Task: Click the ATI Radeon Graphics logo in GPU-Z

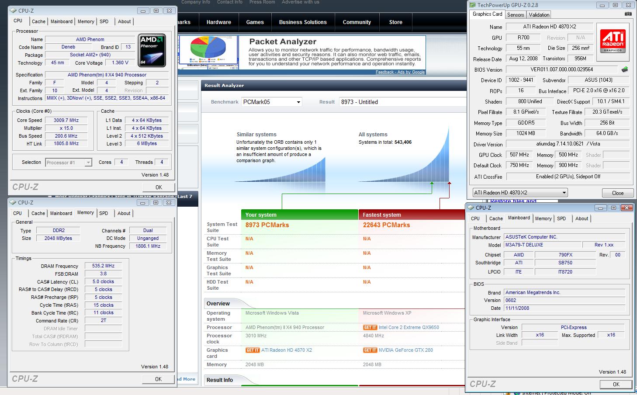Action: point(613,41)
